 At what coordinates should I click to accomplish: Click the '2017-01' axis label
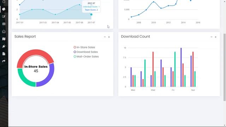[x=20, y=23]
